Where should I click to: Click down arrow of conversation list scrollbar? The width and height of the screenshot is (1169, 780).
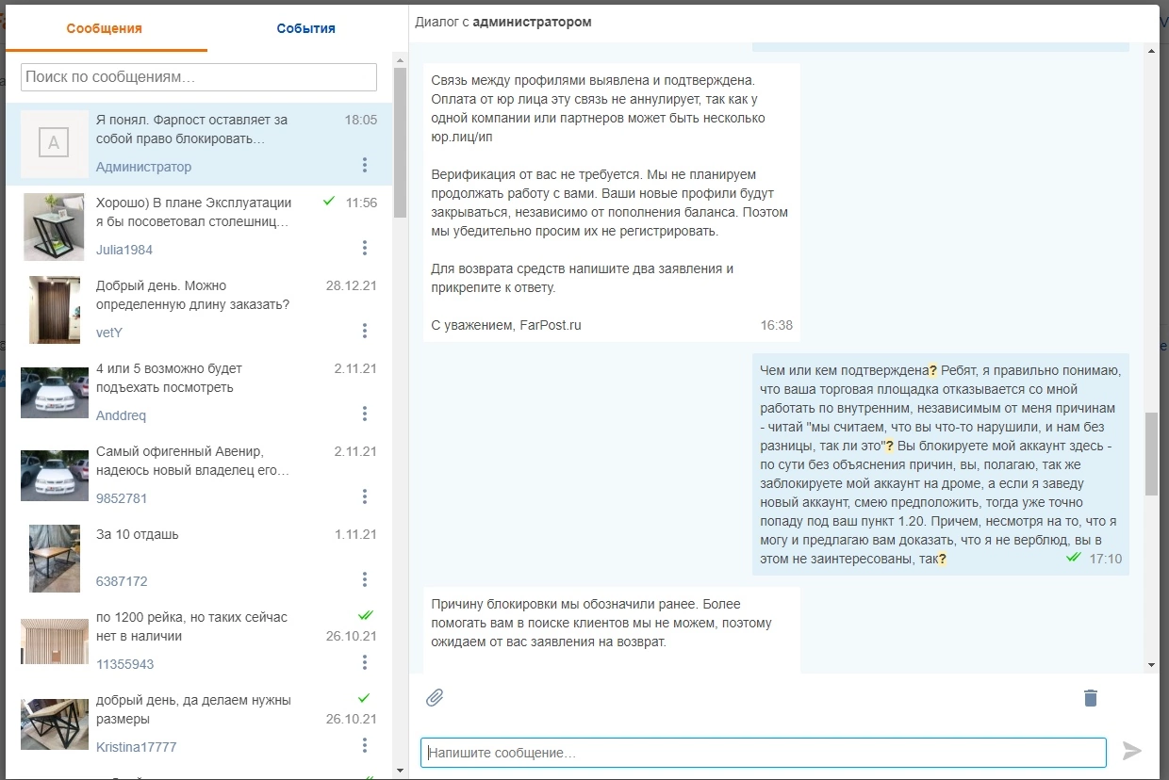coord(400,770)
